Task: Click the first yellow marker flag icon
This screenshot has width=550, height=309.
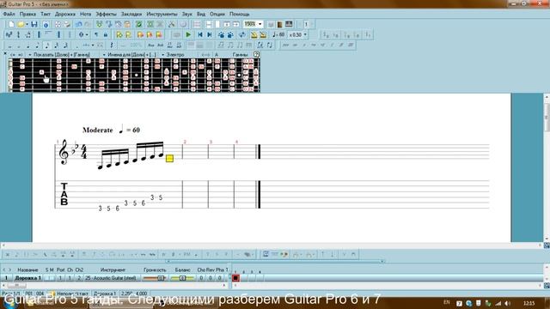Action: 119,34
